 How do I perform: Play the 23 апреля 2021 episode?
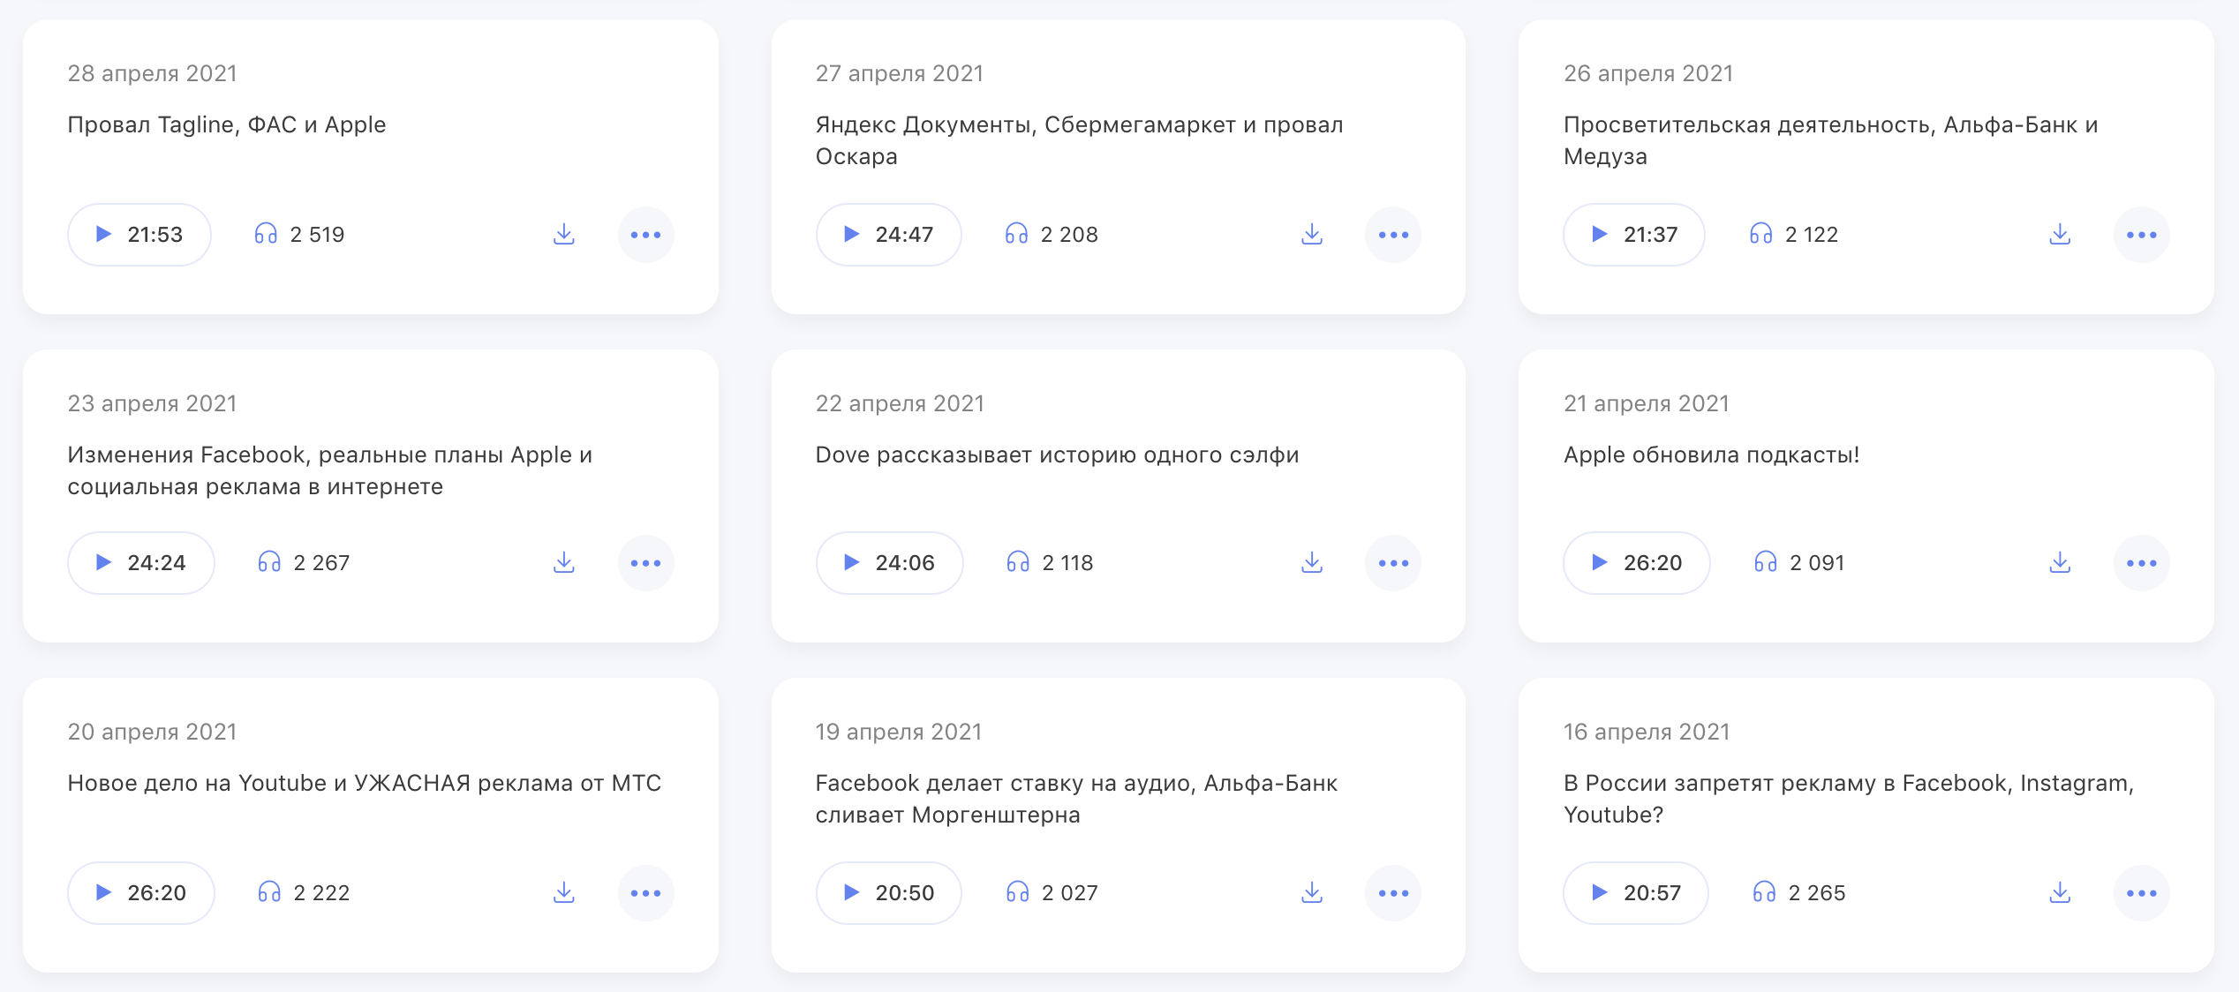point(141,563)
